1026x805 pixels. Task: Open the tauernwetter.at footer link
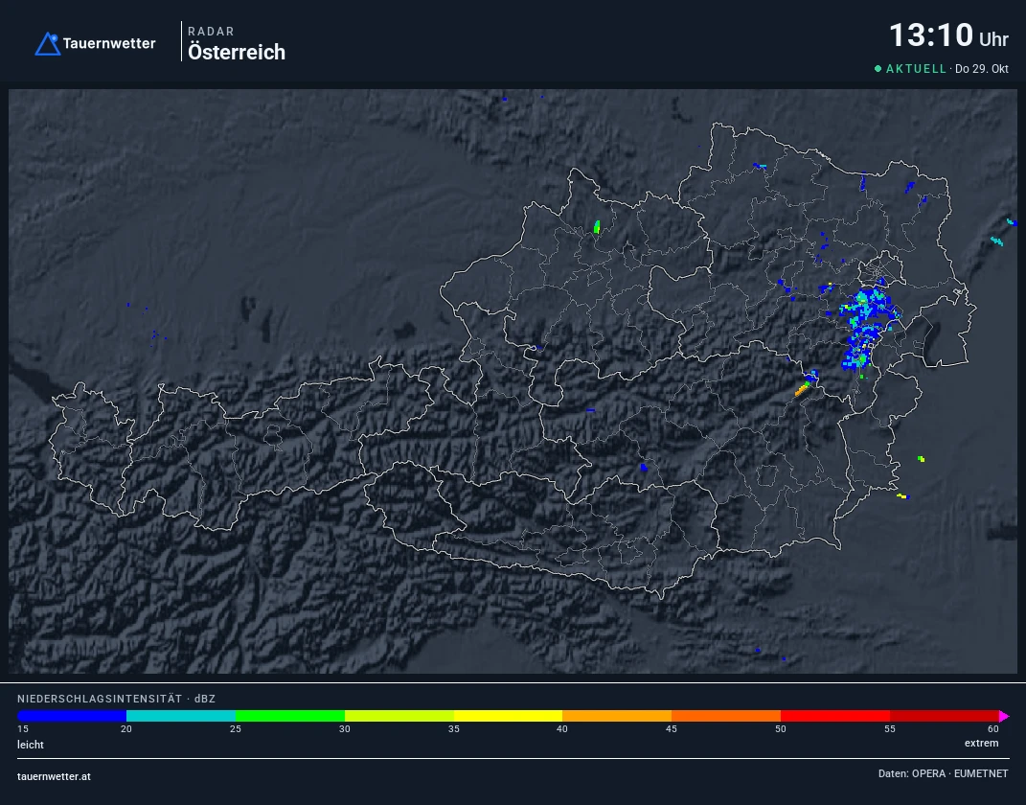[x=55, y=777]
